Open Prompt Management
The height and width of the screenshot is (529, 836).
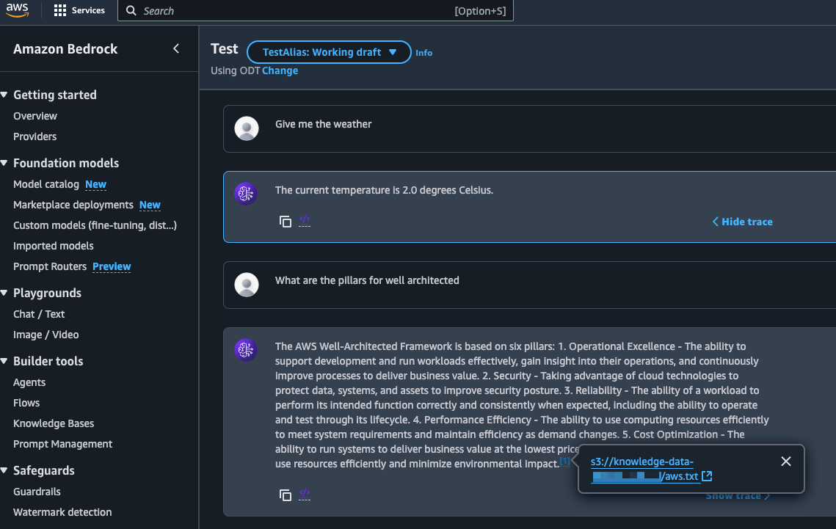[x=62, y=445]
